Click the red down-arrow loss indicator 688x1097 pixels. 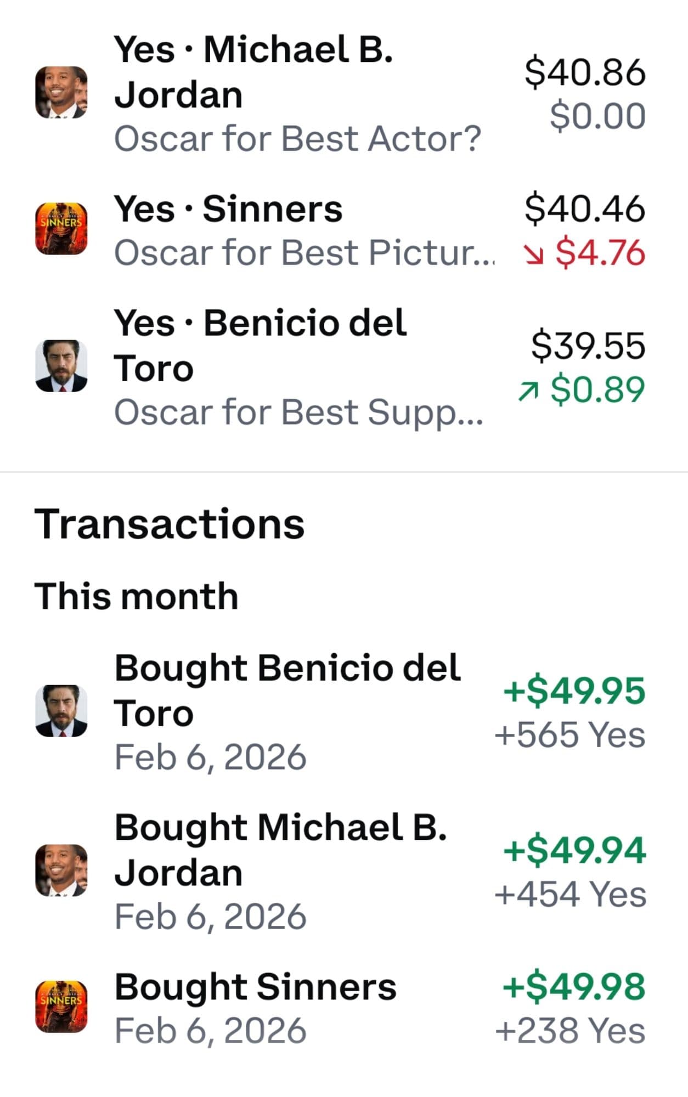click(x=533, y=253)
